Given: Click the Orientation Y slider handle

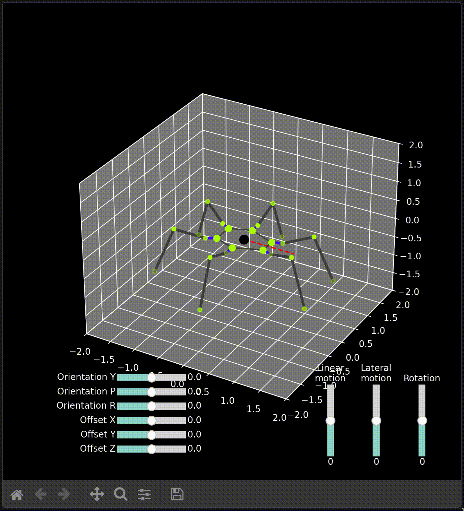Looking at the screenshot, I should (x=151, y=377).
